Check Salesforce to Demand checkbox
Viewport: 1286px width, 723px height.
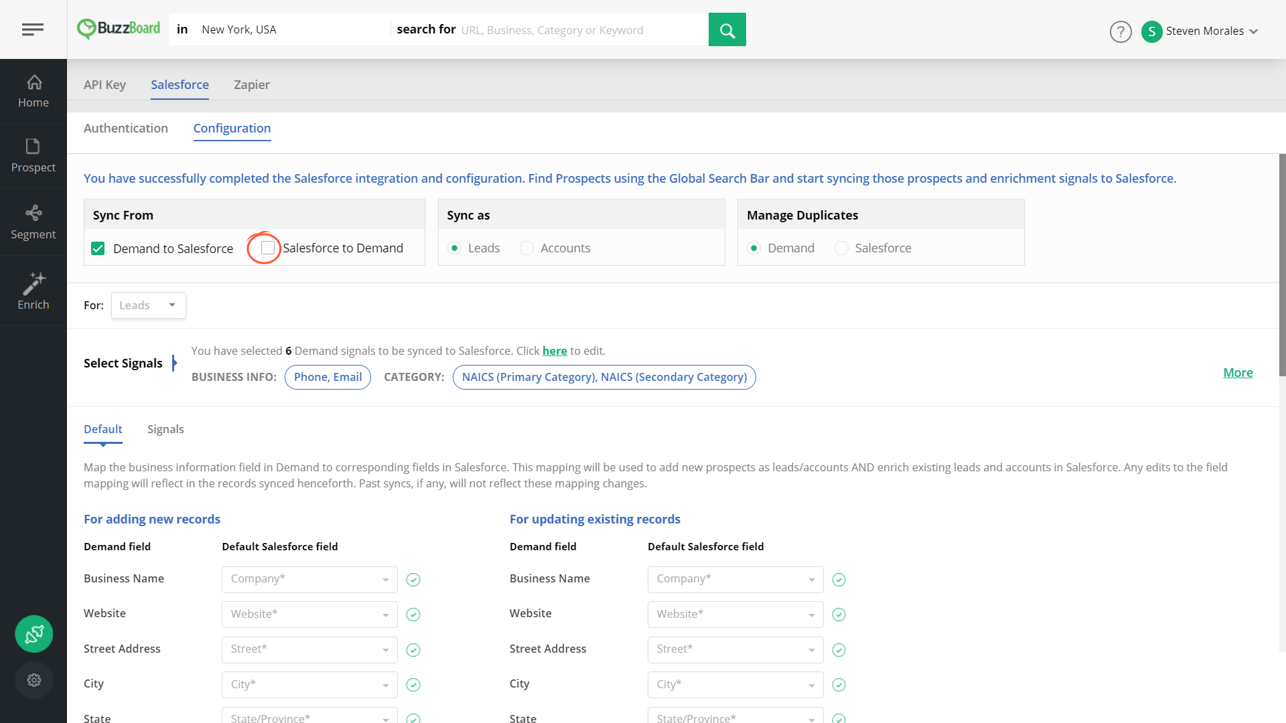pyautogui.click(x=268, y=248)
